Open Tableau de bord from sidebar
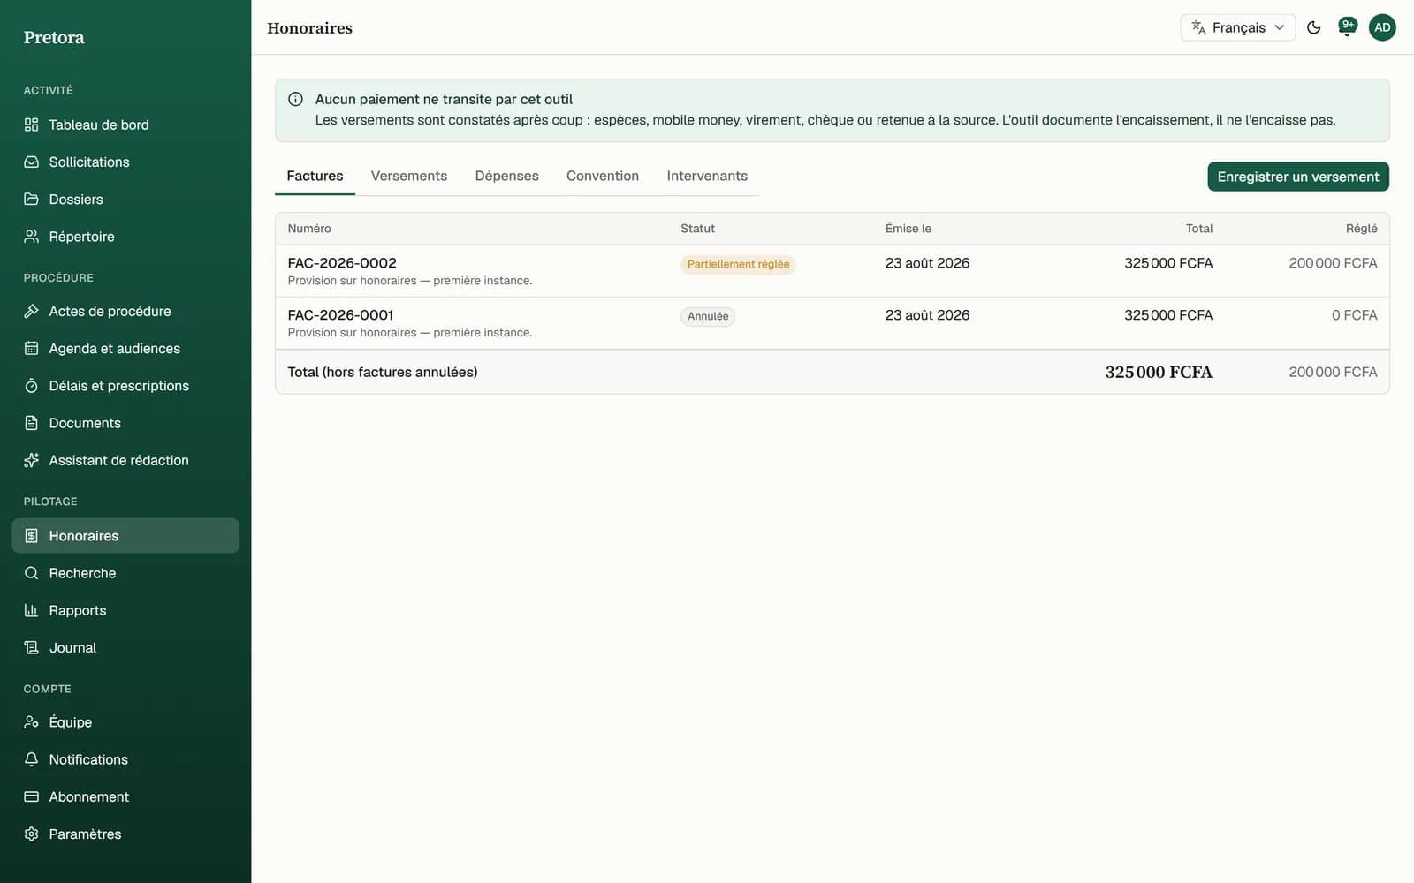 pyautogui.click(x=125, y=125)
